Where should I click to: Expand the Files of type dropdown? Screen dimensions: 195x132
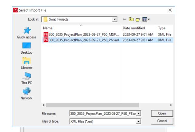[x=139, y=122]
